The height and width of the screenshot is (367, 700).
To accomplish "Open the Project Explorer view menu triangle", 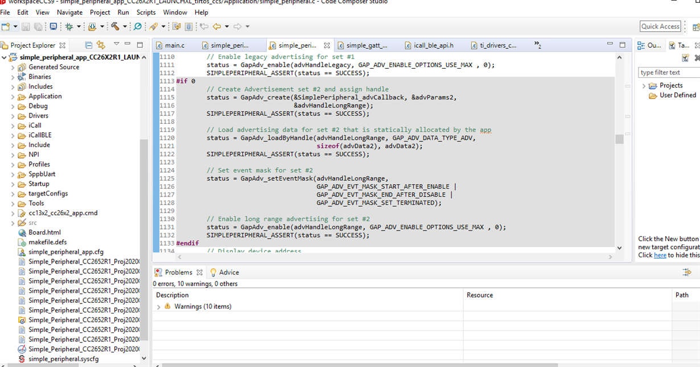I will [x=117, y=44].
